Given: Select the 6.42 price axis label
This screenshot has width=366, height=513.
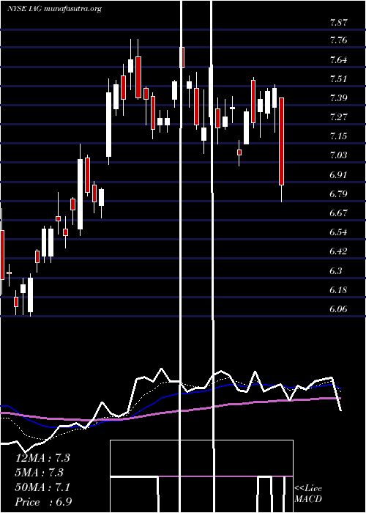Looking at the screenshot, I should [x=338, y=251].
